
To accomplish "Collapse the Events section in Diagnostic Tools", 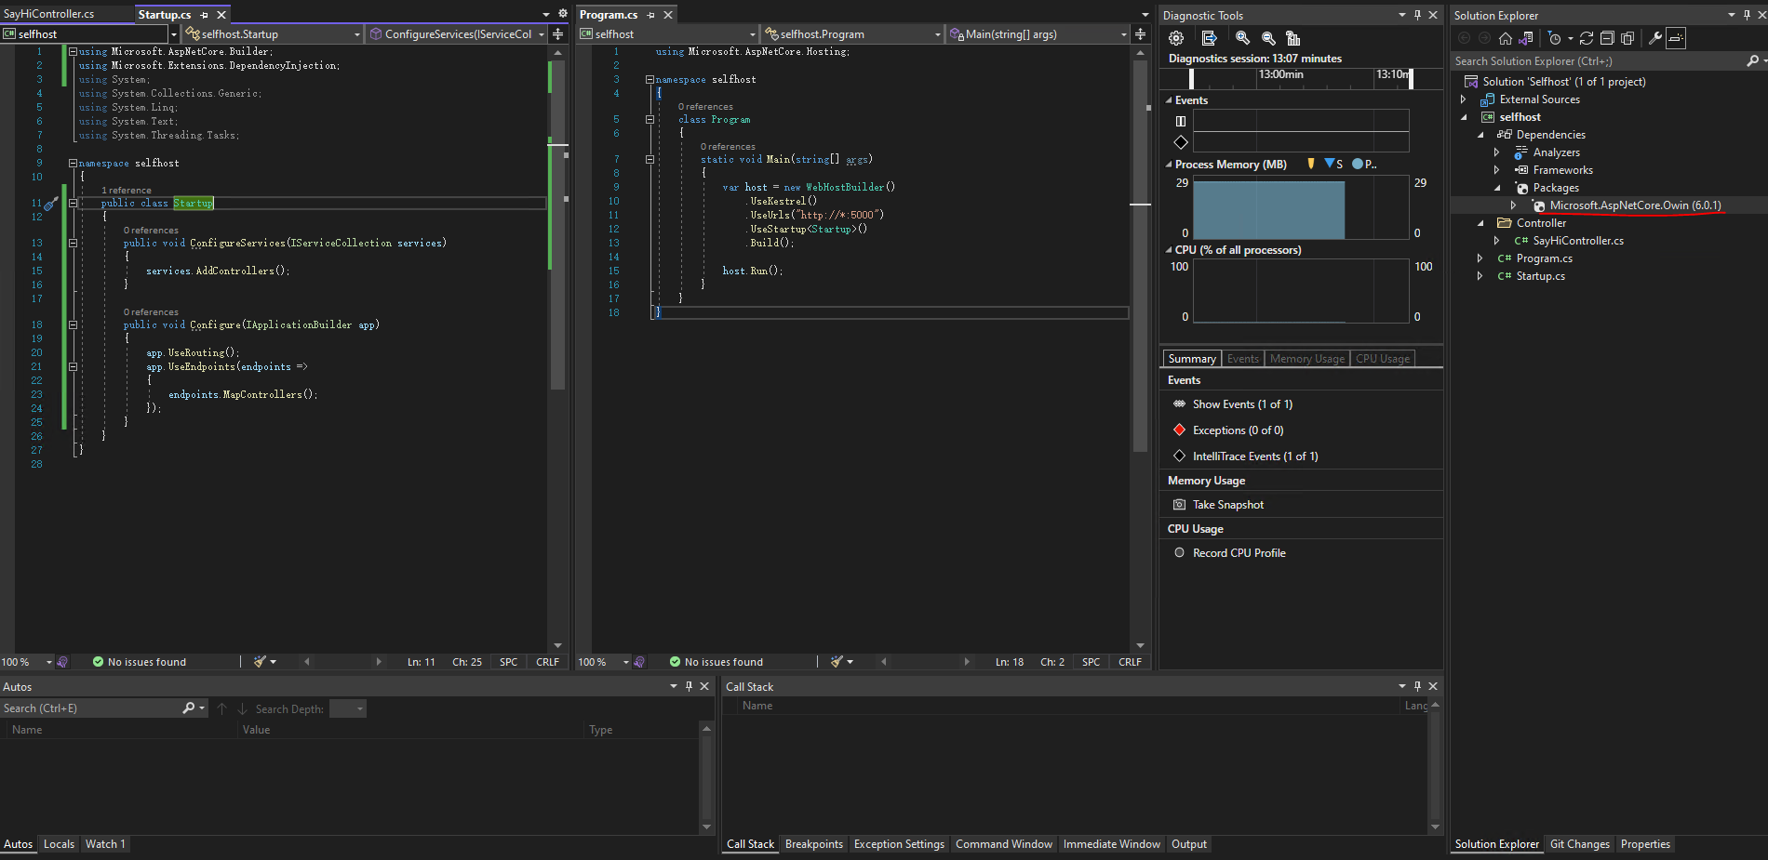I will click(x=1169, y=100).
